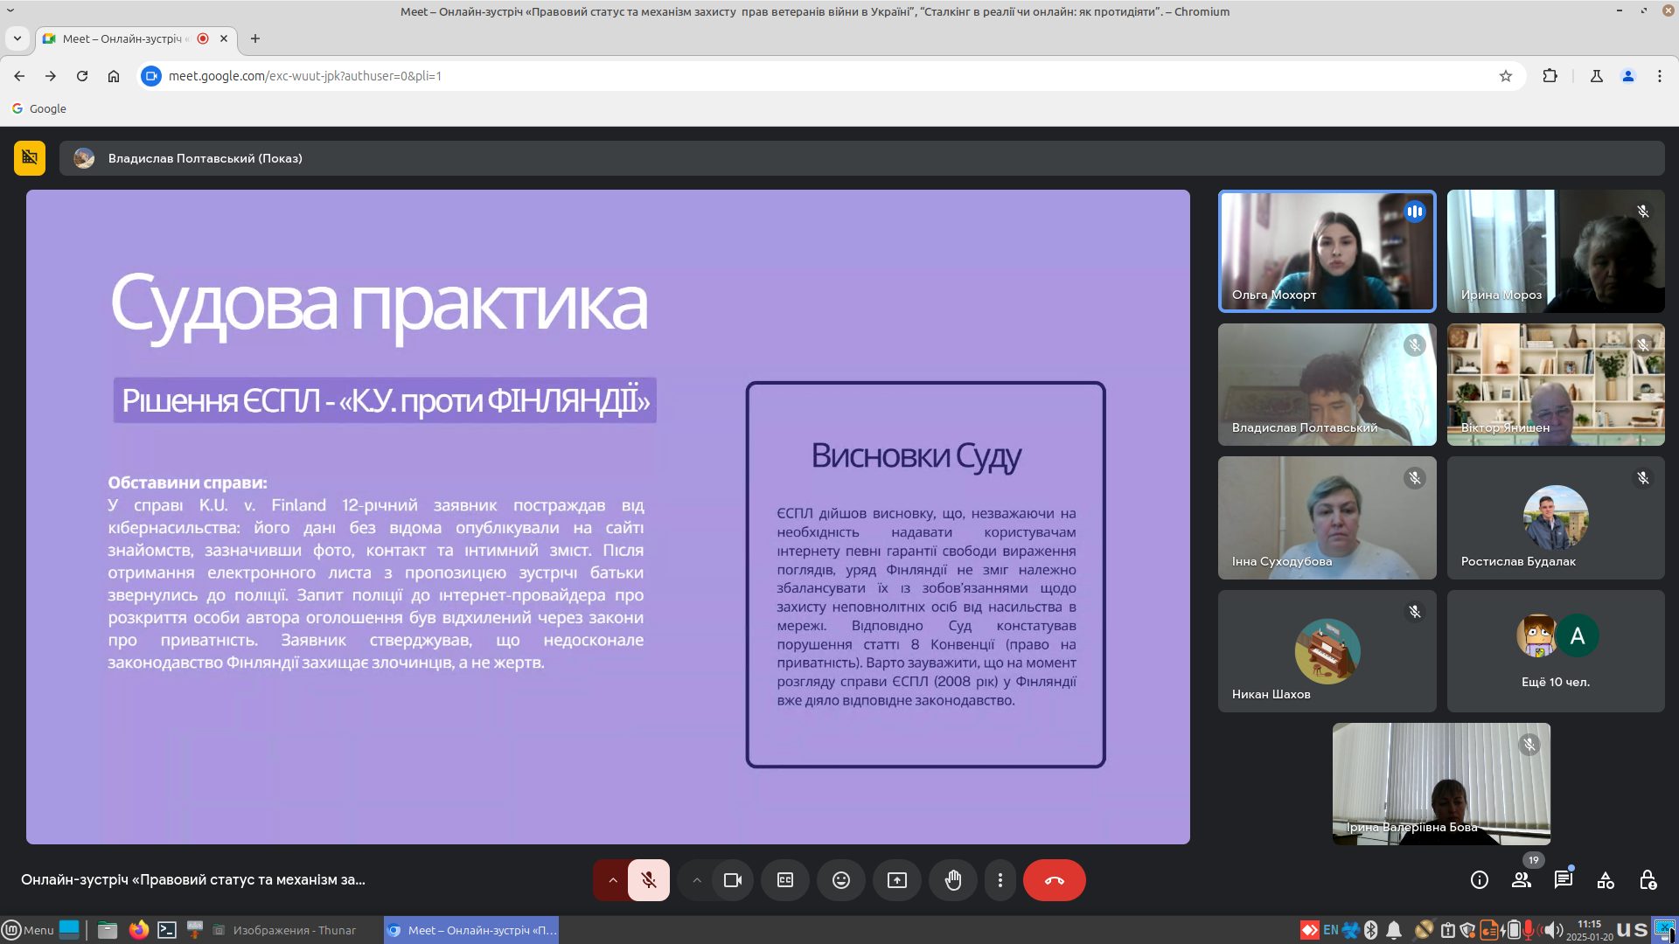
Task: Expand video settings arrow beside camera
Action: point(696,880)
